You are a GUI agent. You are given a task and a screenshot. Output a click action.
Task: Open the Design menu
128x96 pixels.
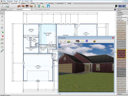point(16,1)
